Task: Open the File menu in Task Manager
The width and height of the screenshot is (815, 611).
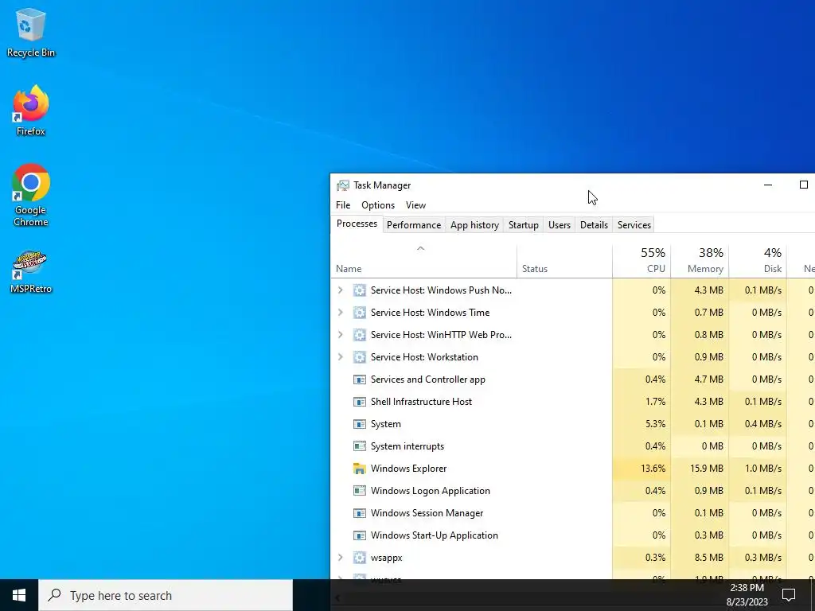Action: tap(343, 205)
